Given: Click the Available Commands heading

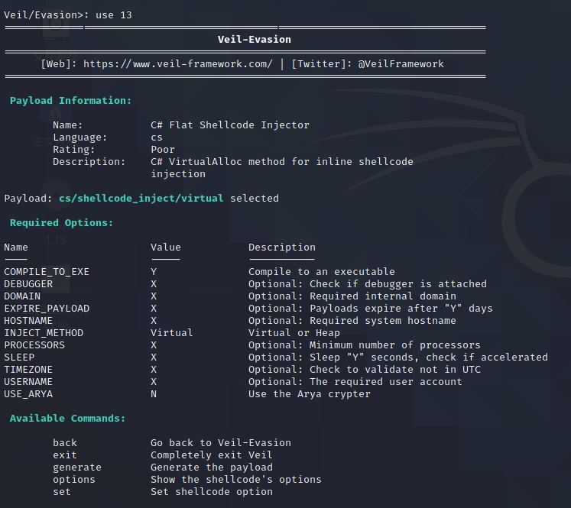Looking at the screenshot, I should pyautogui.click(x=68, y=419).
